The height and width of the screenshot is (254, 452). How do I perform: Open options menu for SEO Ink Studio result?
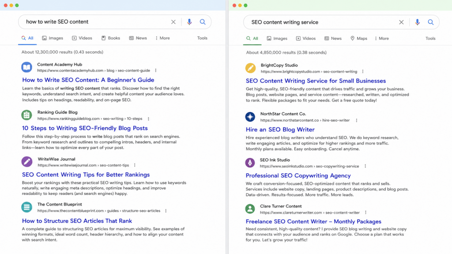click(x=365, y=166)
